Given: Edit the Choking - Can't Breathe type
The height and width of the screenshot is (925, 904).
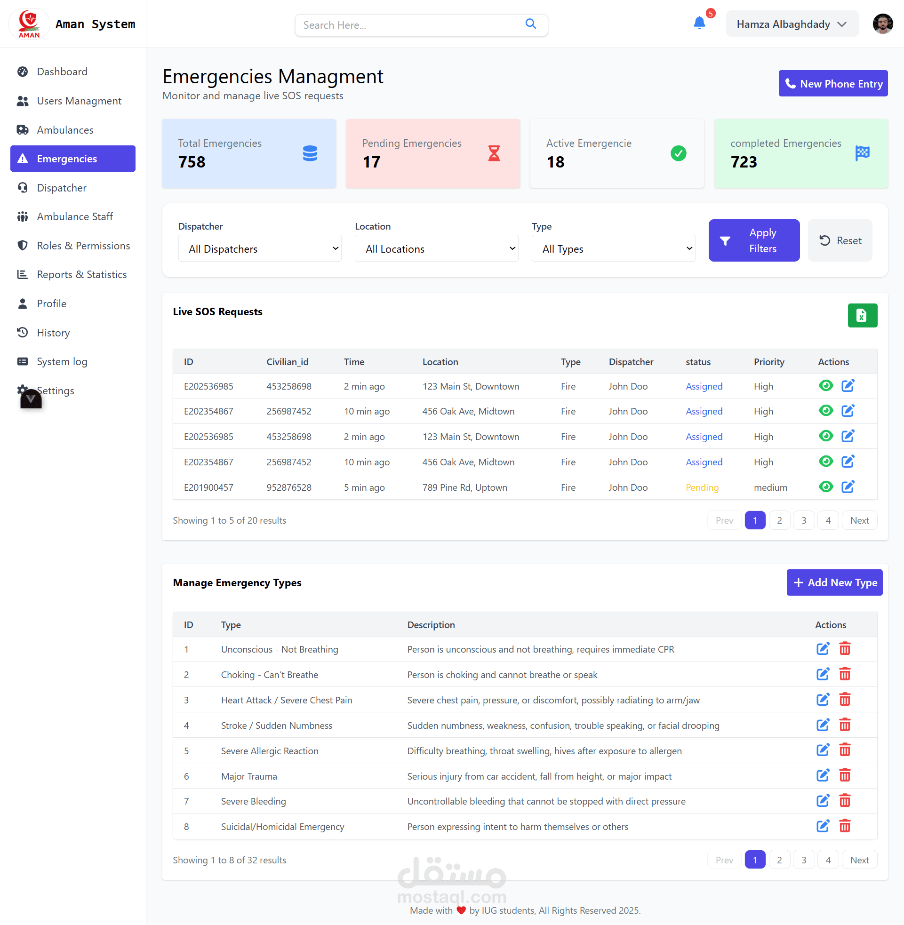Looking at the screenshot, I should pyautogui.click(x=822, y=674).
